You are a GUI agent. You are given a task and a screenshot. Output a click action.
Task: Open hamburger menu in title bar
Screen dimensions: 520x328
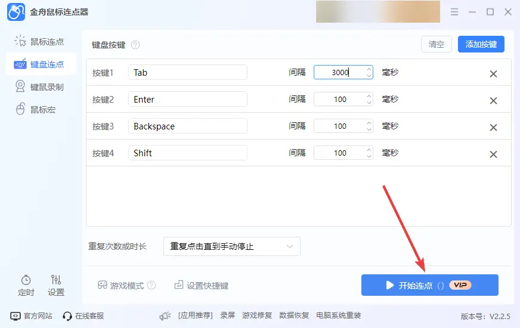tap(455, 12)
